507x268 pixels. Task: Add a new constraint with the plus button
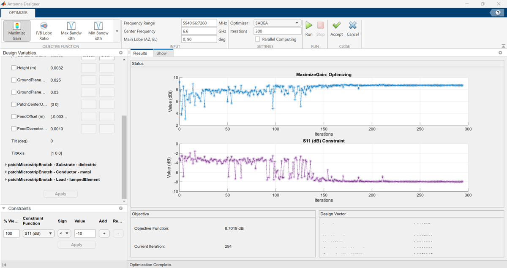click(x=104, y=233)
